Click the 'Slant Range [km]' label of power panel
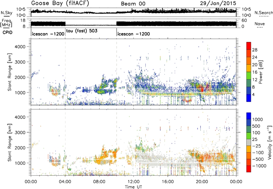 [10, 72]
